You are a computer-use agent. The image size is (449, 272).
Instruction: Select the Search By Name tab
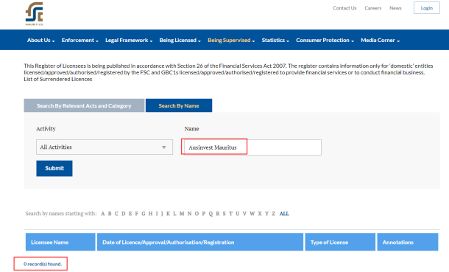pyautogui.click(x=179, y=105)
